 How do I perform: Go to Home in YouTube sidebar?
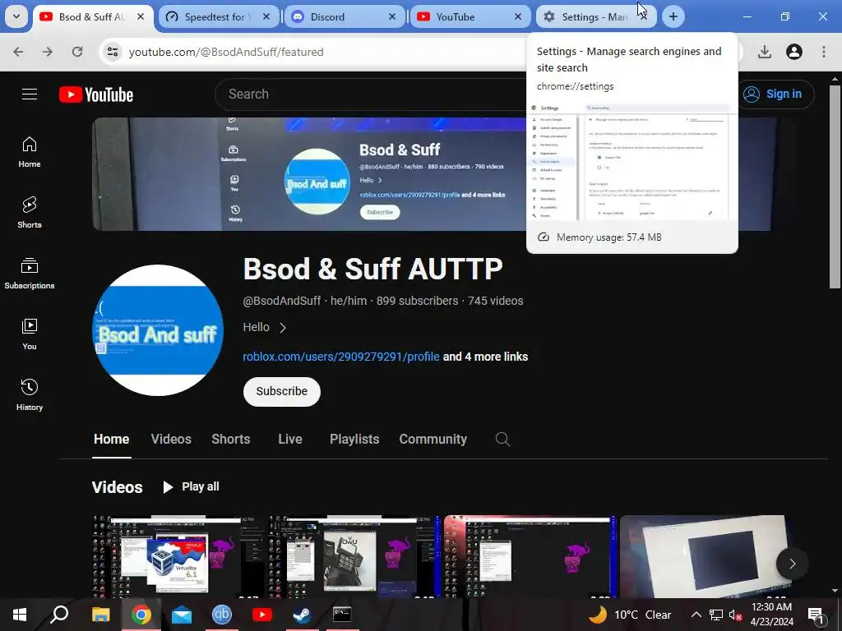pos(30,152)
